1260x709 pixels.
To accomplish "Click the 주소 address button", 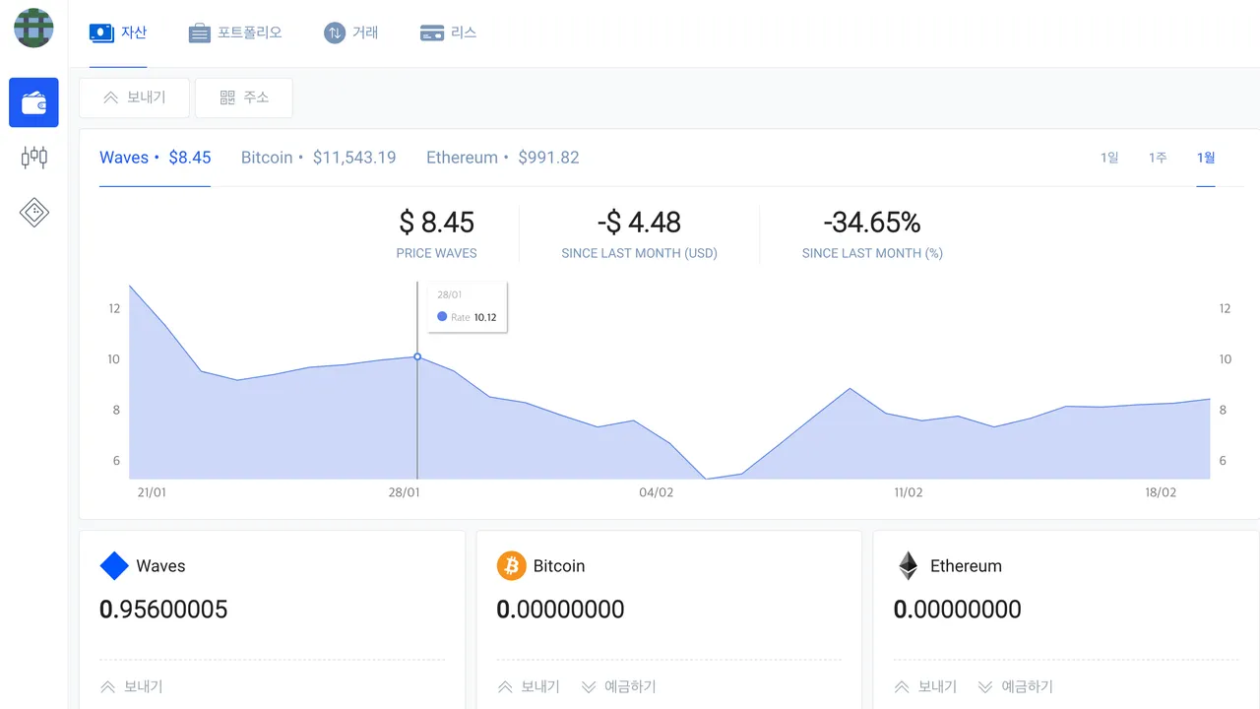I will (x=243, y=97).
